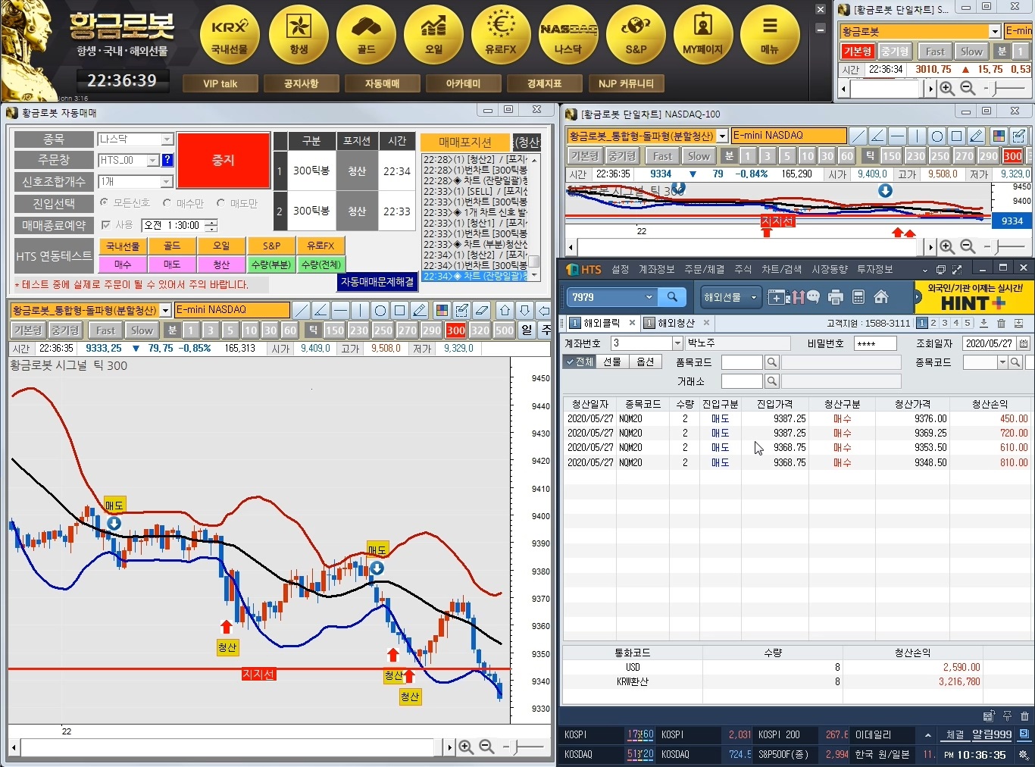
Task: Open the 나스닥 NASDAQ round icon
Action: [x=568, y=35]
